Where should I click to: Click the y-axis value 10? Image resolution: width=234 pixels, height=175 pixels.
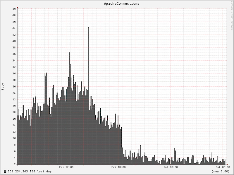tap(14, 138)
